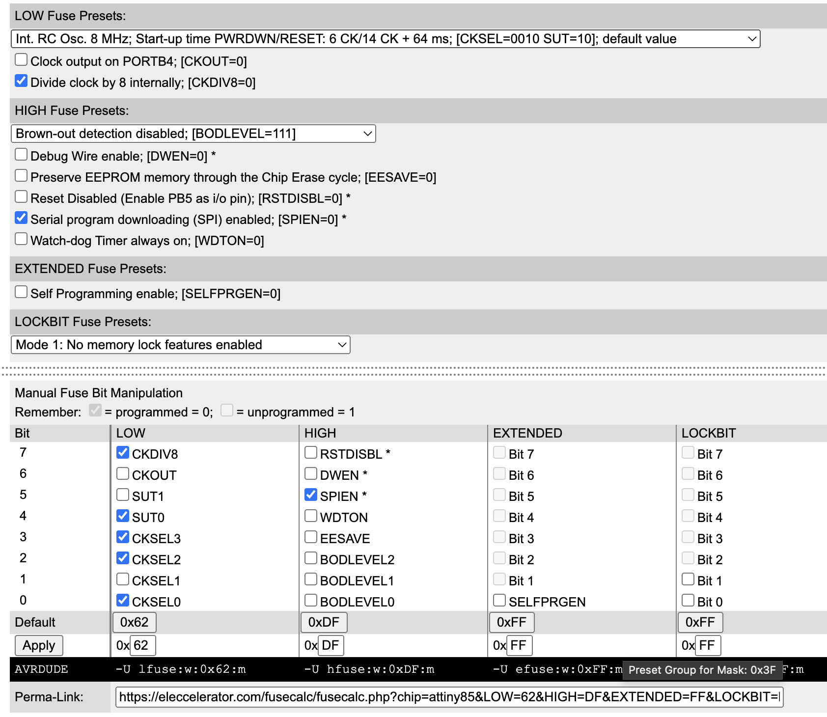Check CKOUT bit in LOW column
The image size is (827, 717).
[123, 474]
